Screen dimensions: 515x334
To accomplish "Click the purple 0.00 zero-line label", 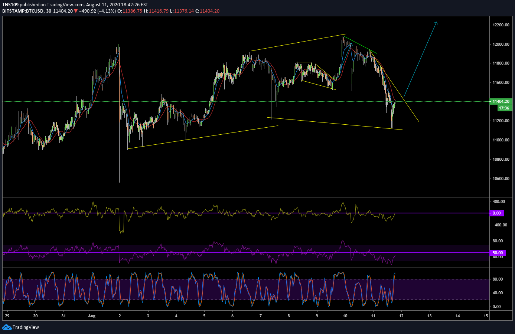I will (x=497, y=213).
